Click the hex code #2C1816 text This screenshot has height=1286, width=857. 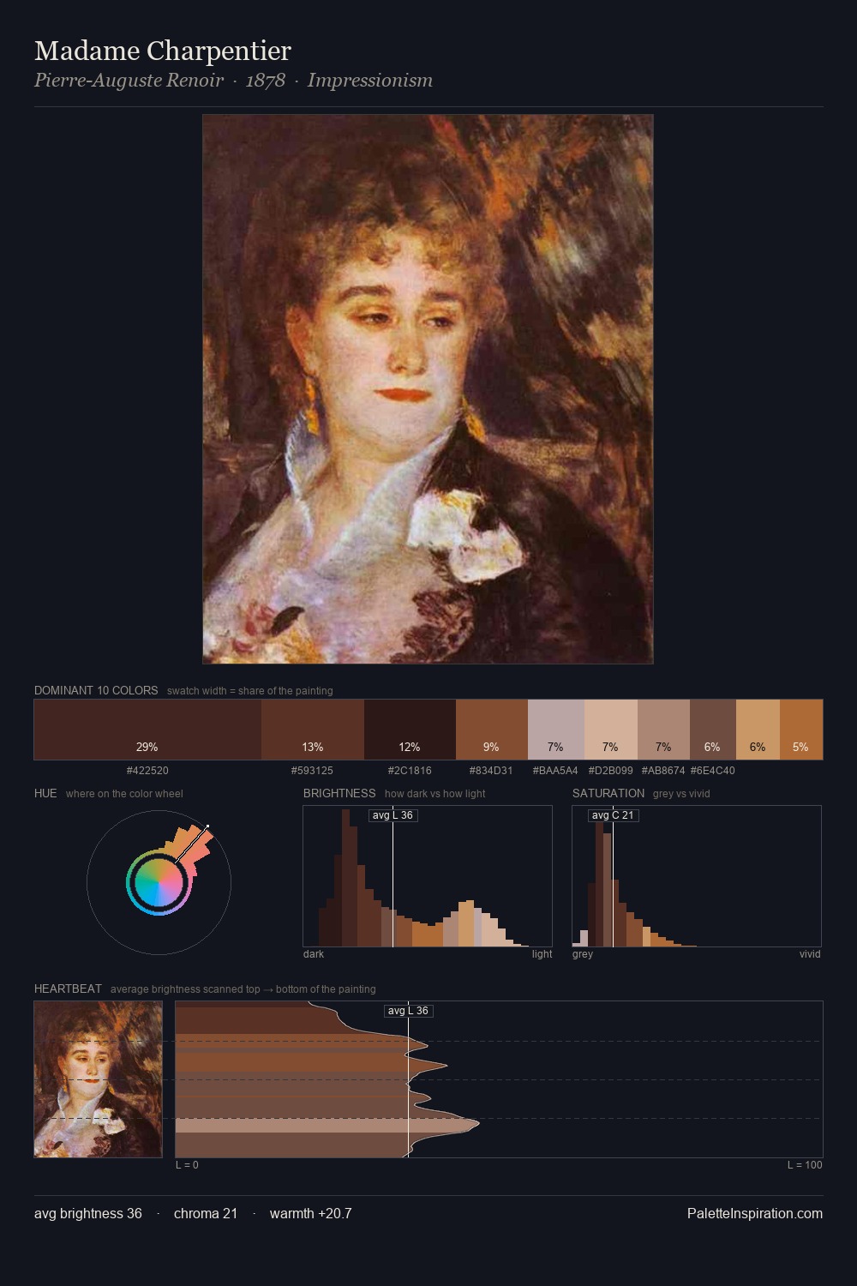tap(410, 771)
